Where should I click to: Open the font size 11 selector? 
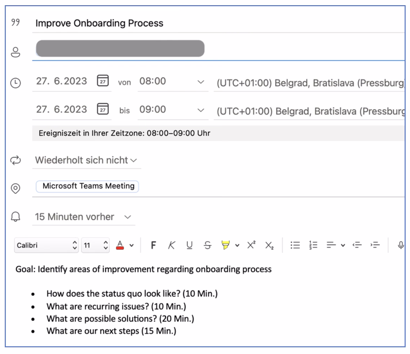(x=95, y=245)
